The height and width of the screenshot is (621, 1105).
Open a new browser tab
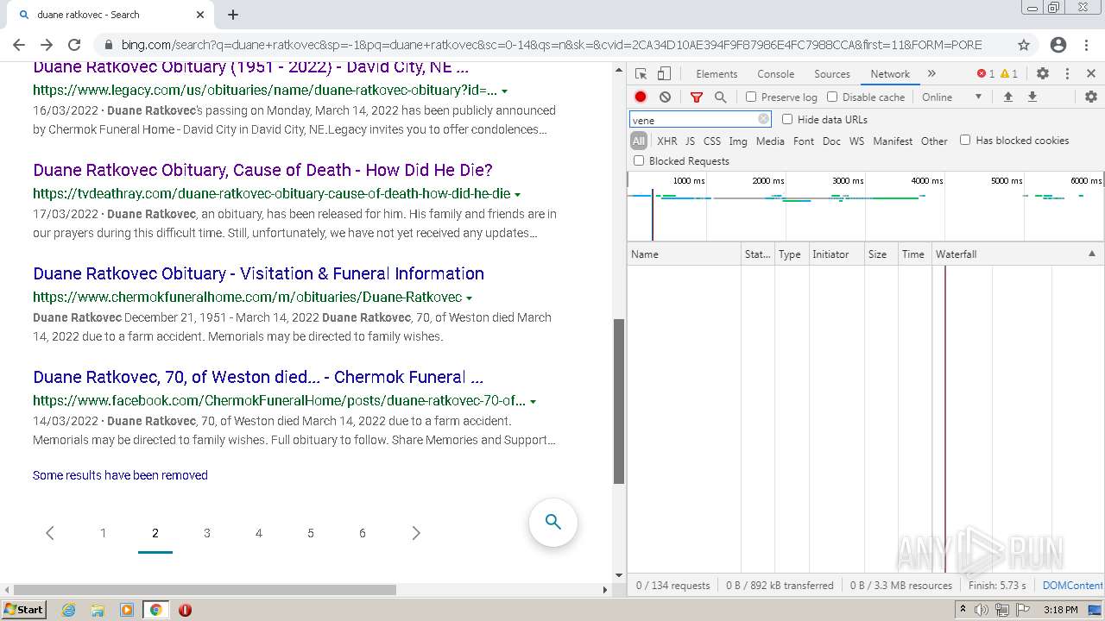pyautogui.click(x=233, y=15)
